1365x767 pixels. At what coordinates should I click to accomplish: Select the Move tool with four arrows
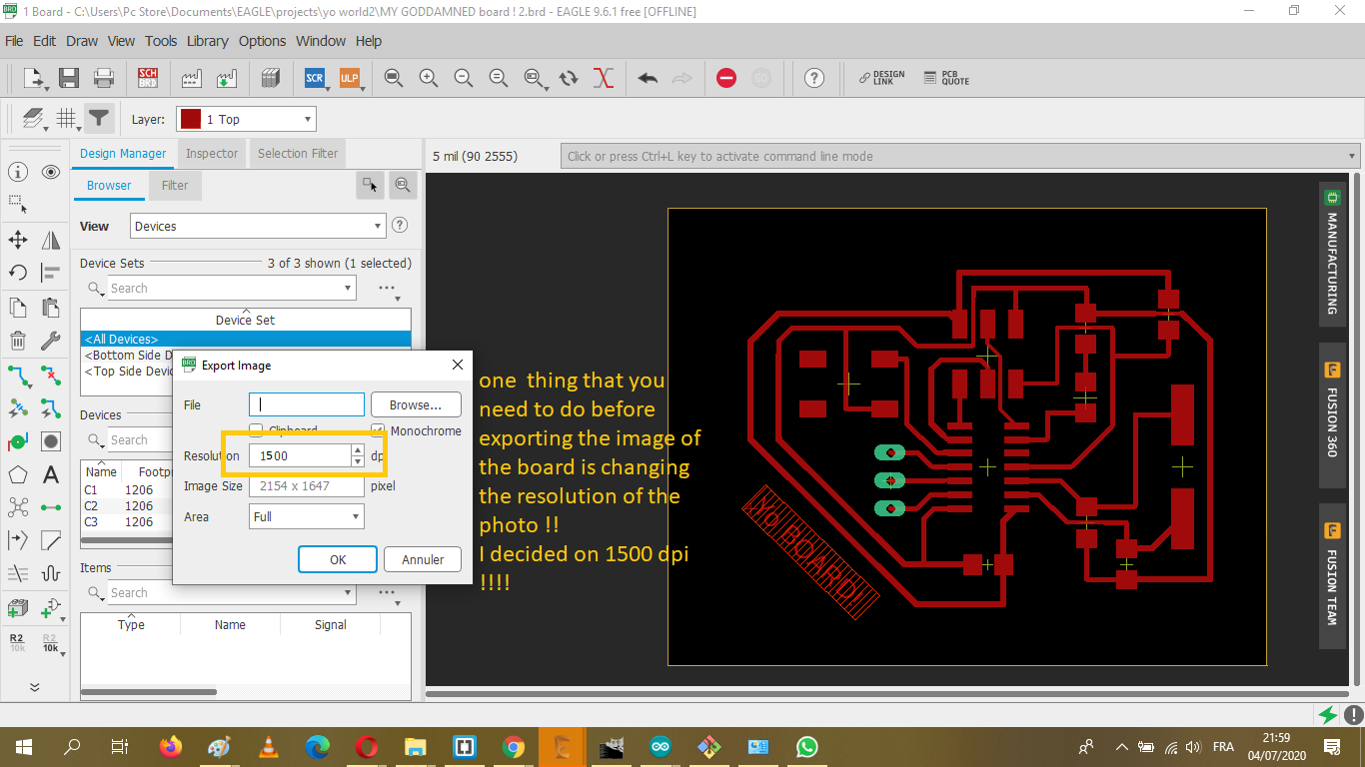(17, 240)
